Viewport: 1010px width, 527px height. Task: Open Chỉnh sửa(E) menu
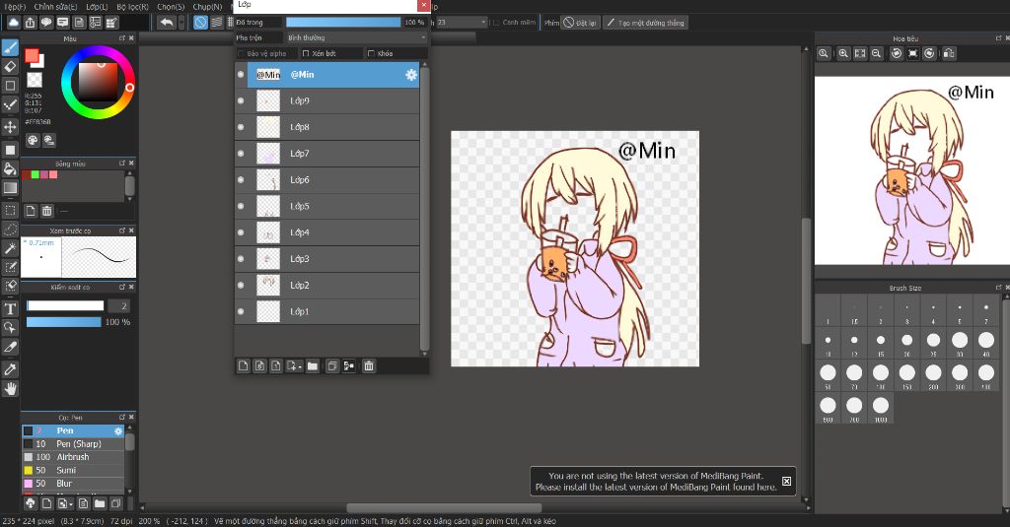pyautogui.click(x=55, y=7)
